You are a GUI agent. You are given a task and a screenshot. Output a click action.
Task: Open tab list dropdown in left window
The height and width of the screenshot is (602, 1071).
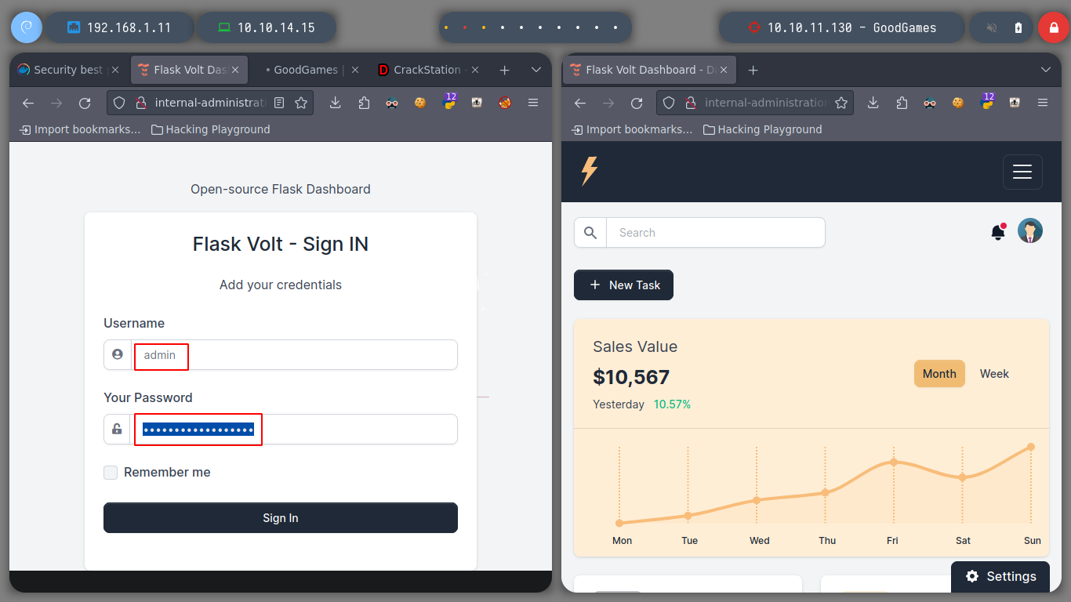(536, 70)
